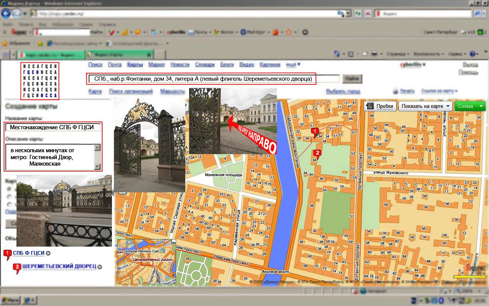Click the gear settings icon on Yandex toolbar
This screenshot has width=489, height=306.
click(305, 33)
